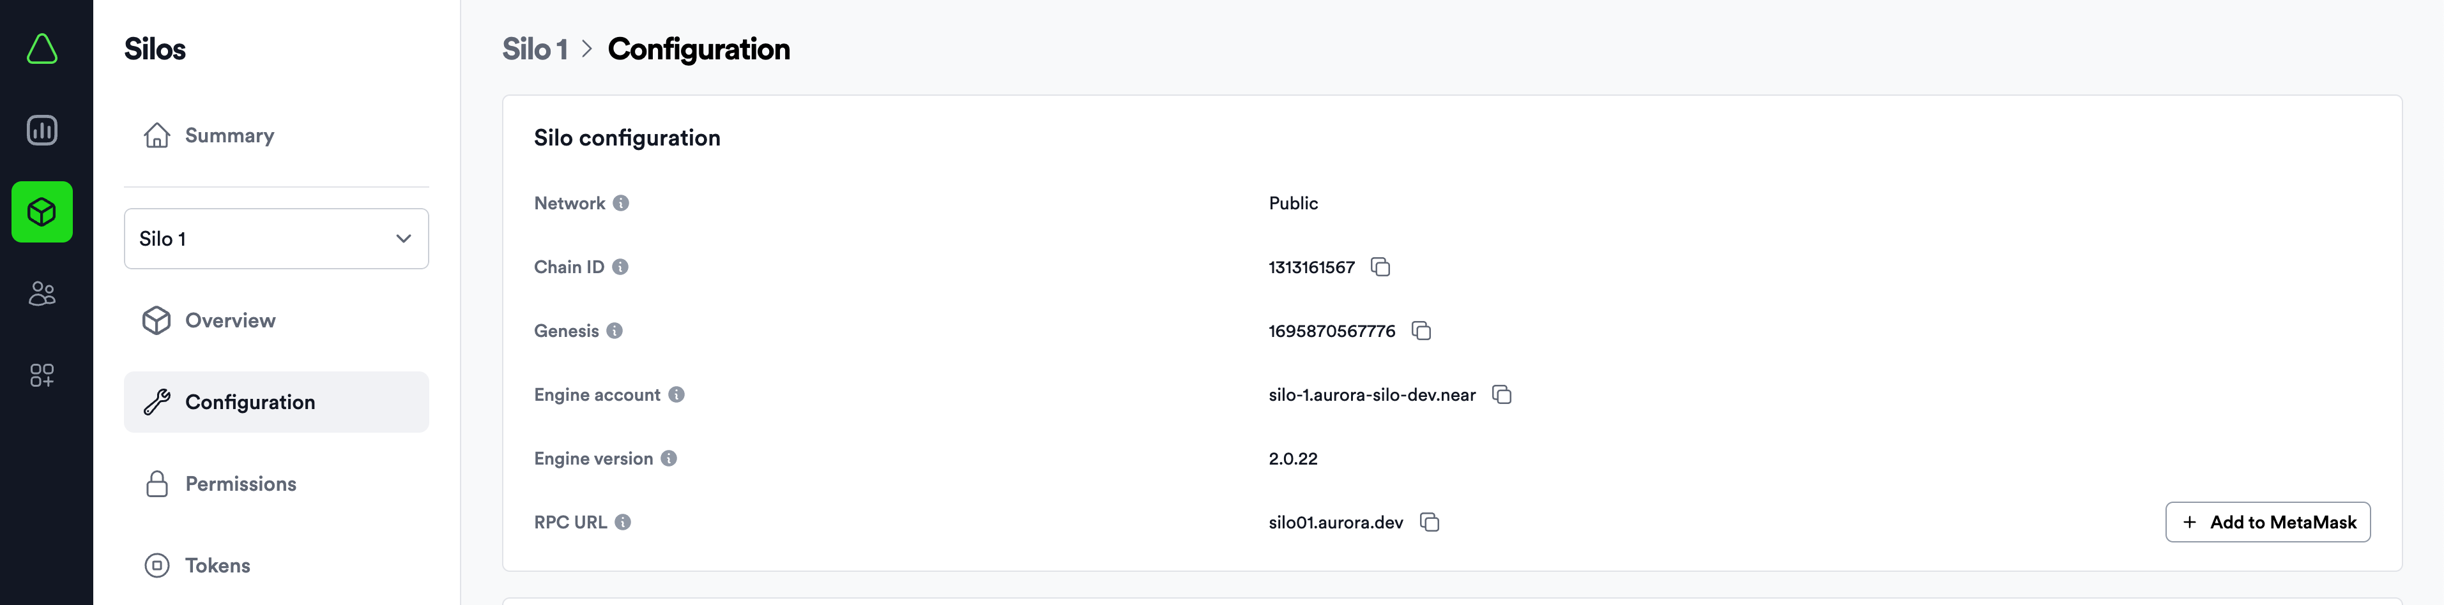Viewport: 2444px width, 605px height.
Task: Click the wrench icon beside Configuration
Action: click(x=158, y=401)
